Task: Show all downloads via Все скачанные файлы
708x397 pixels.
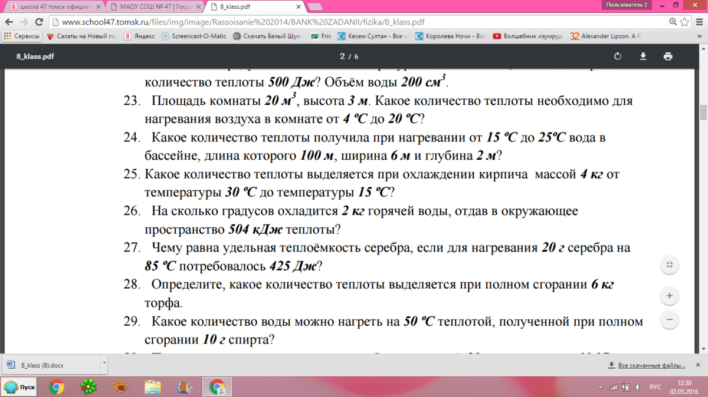Action: click(647, 365)
